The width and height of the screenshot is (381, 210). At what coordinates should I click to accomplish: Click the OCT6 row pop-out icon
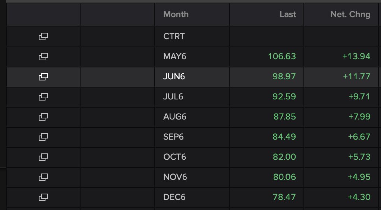(x=43, y=157)
